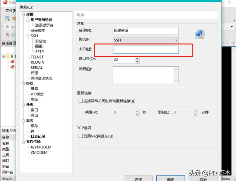Select SERIAL in category tree
Screen dimensions: 236x181
[37, 67]
